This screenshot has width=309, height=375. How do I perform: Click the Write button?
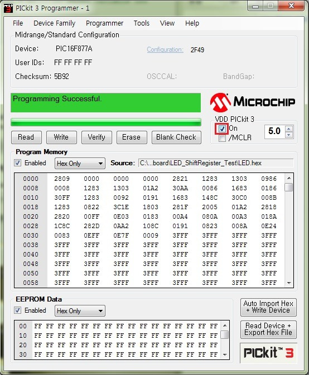61,137
